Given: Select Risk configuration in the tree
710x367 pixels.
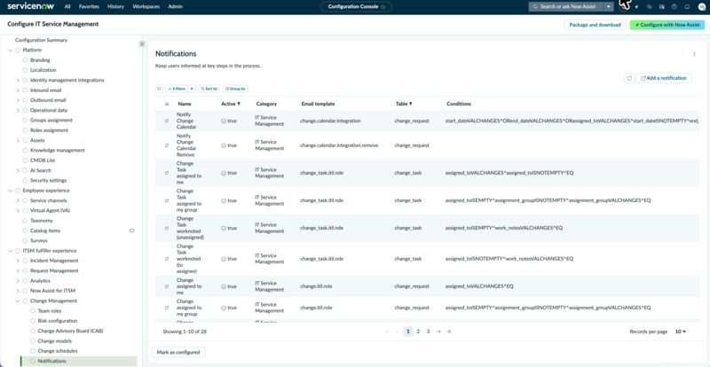Looking at the screenshot, I should coord(58,321).
